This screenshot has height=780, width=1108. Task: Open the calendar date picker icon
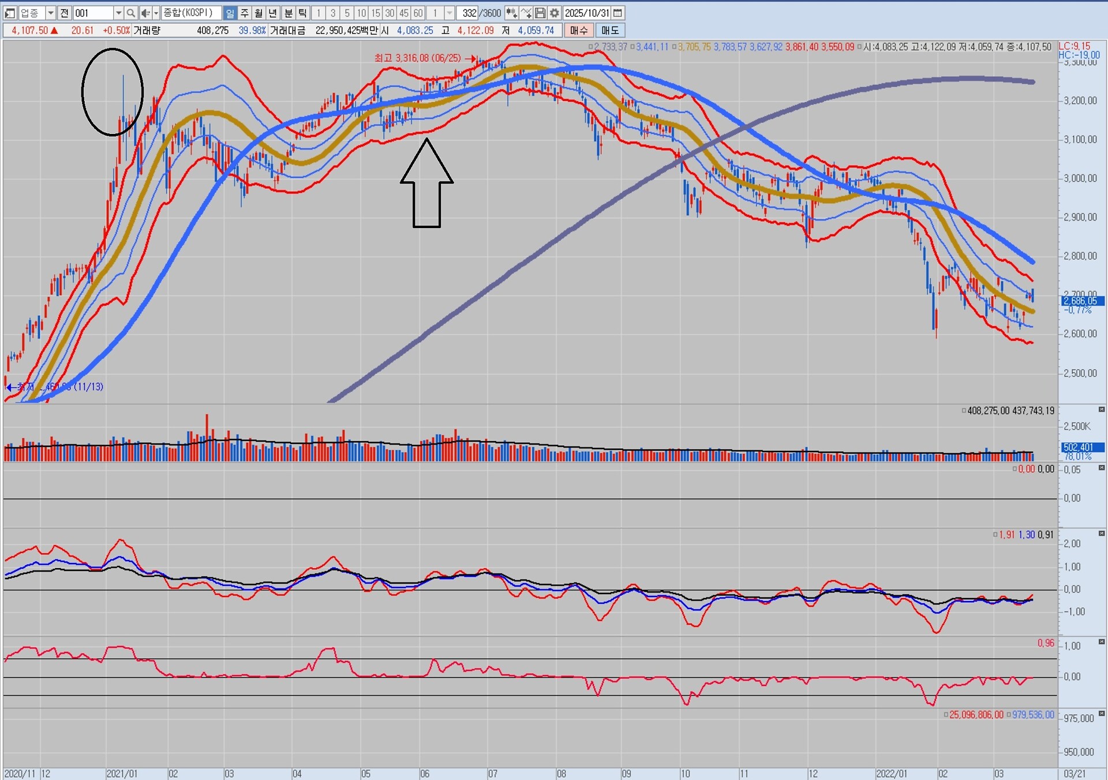tap(617, 13)
